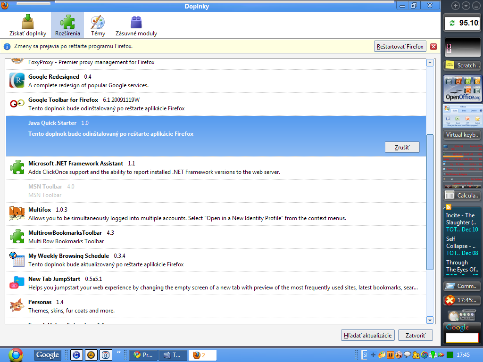Open the OpenOffice.org launcher gadget
Image resolution: width=483 pixels, height=362 pixels.
[462, 89]
